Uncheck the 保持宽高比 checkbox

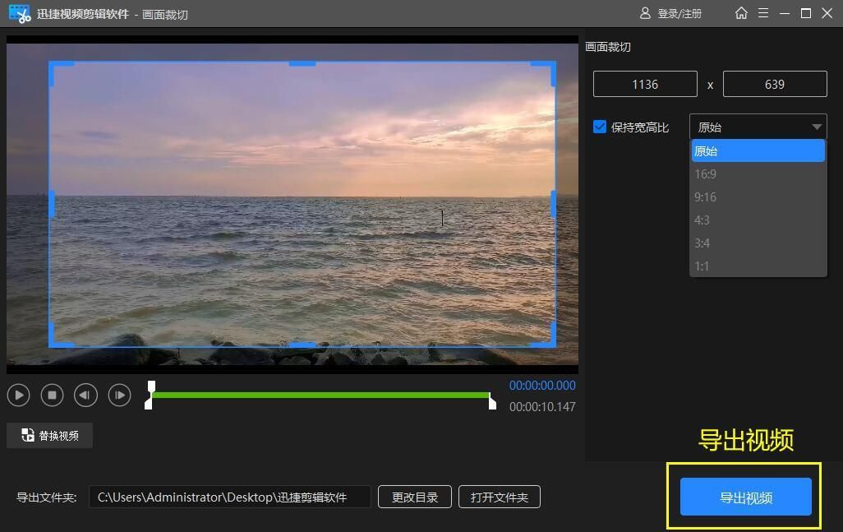(x=599, y=127)
